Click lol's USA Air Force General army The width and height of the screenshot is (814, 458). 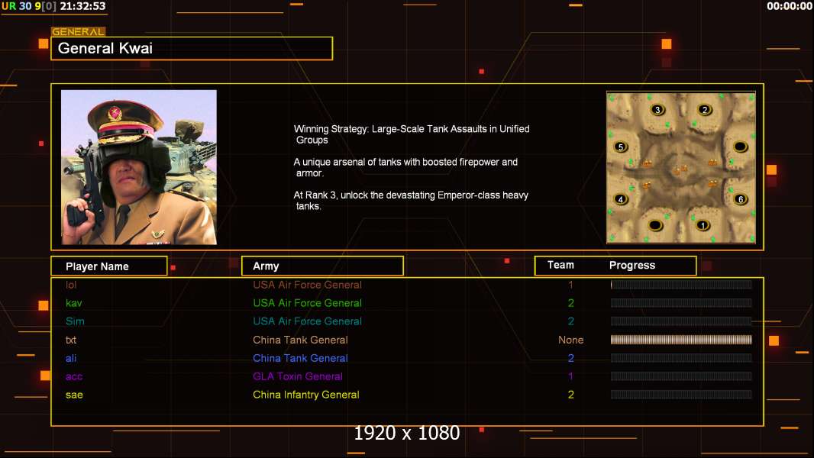(307, 285)
